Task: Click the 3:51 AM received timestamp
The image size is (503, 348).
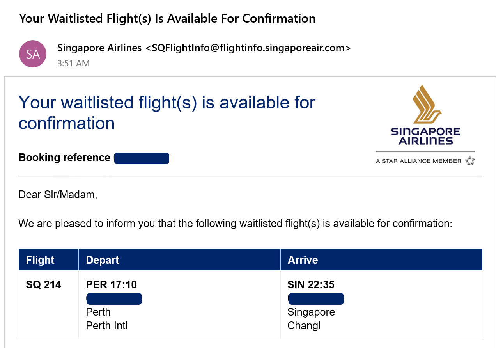Action: click(73, 63)
